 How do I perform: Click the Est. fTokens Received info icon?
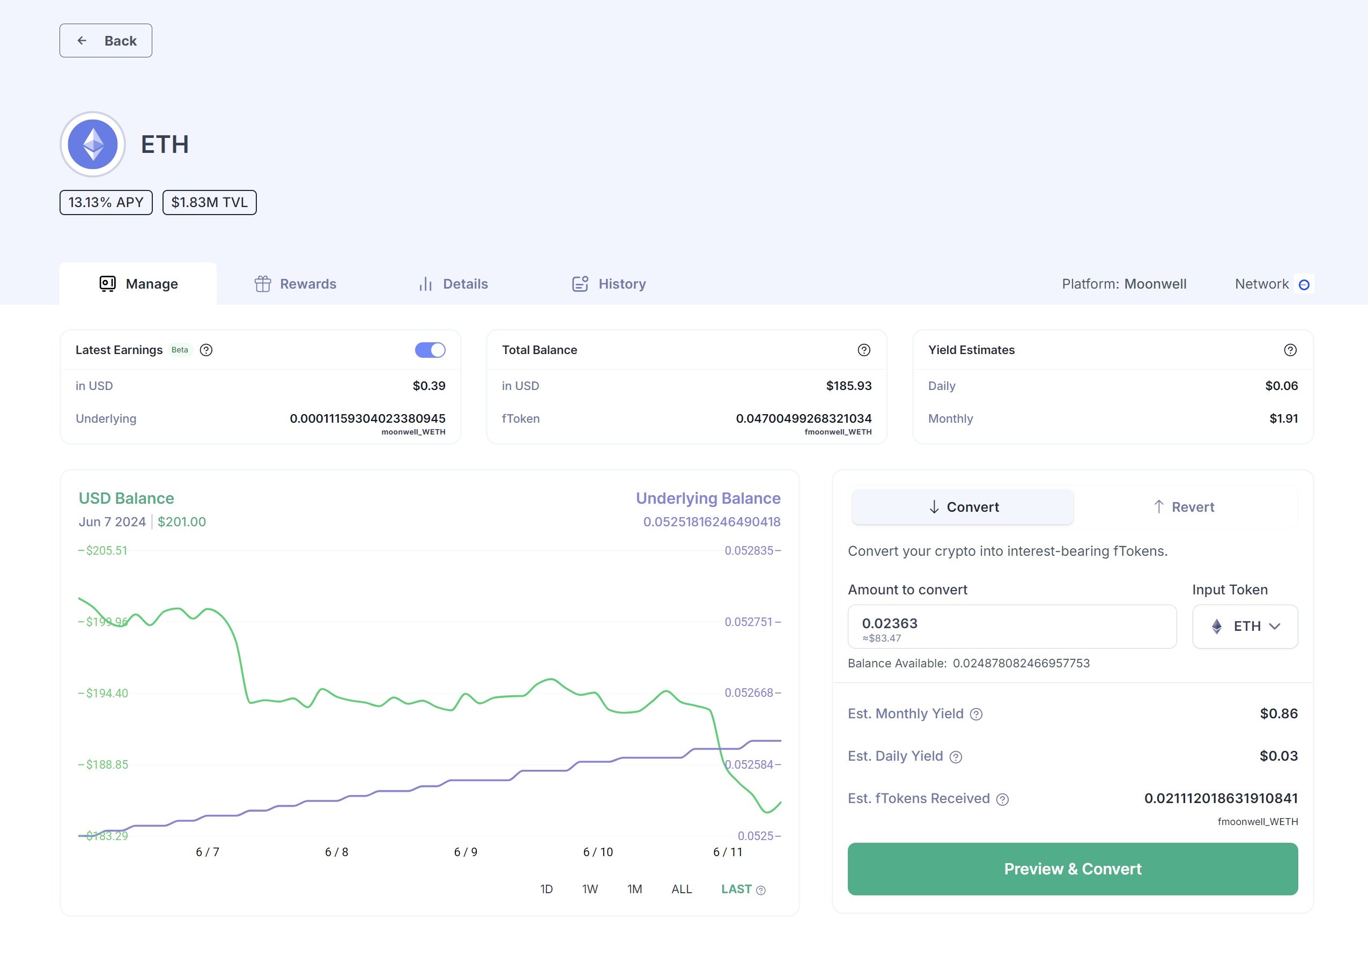pyautogui.click(x=1003, y=799)
